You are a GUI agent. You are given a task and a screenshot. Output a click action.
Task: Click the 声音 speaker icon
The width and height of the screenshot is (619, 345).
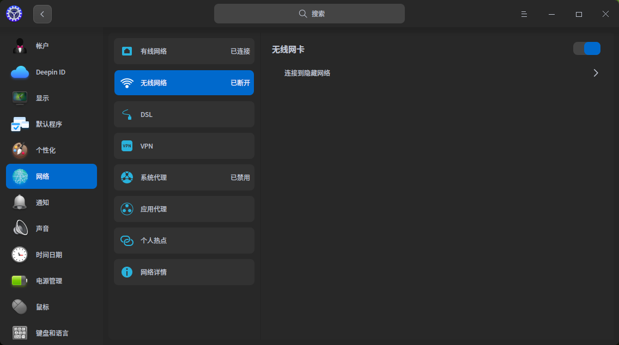click(20, 229)
